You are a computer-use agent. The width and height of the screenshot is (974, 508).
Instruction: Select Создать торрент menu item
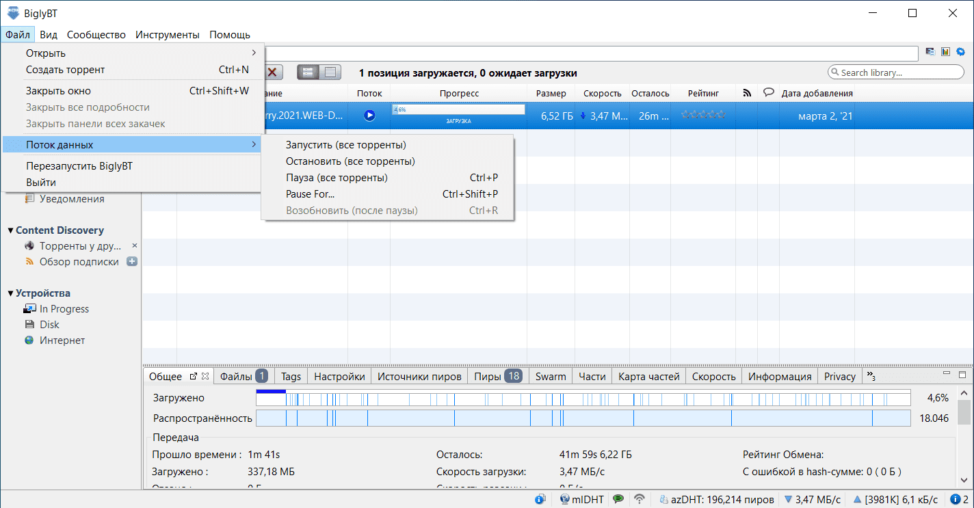[x=132, y=70]
